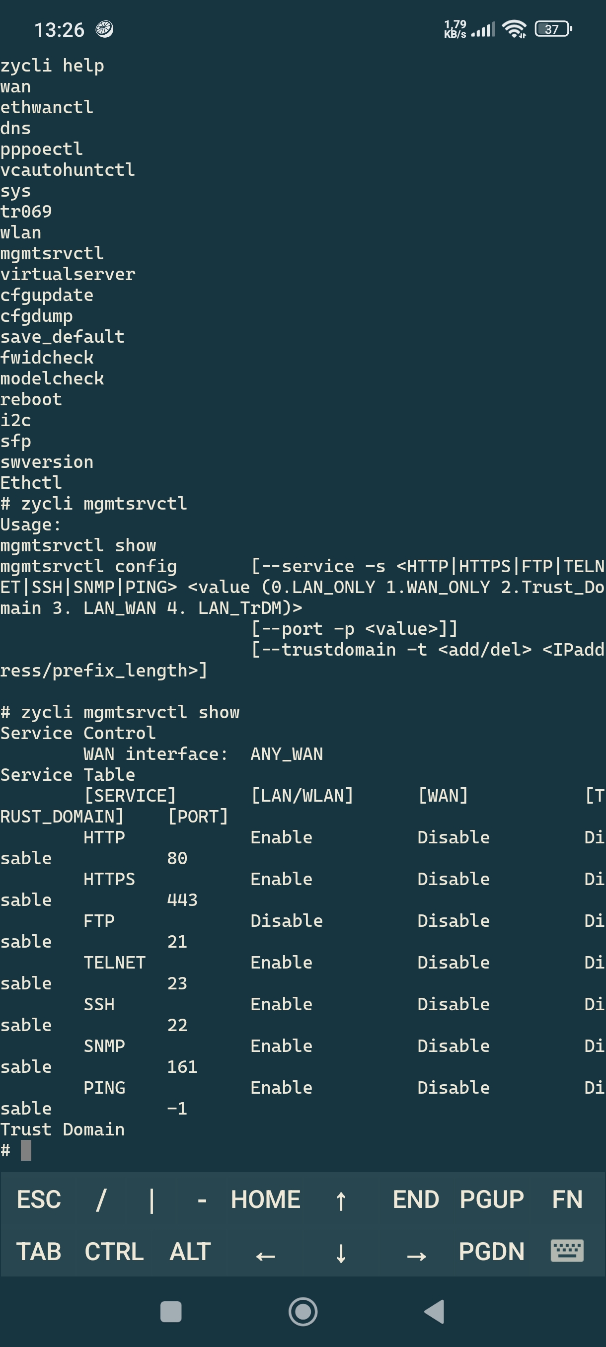Tap the up arrow key
Viewport: 606px width, 1347px height.
tap(341, 1199)
